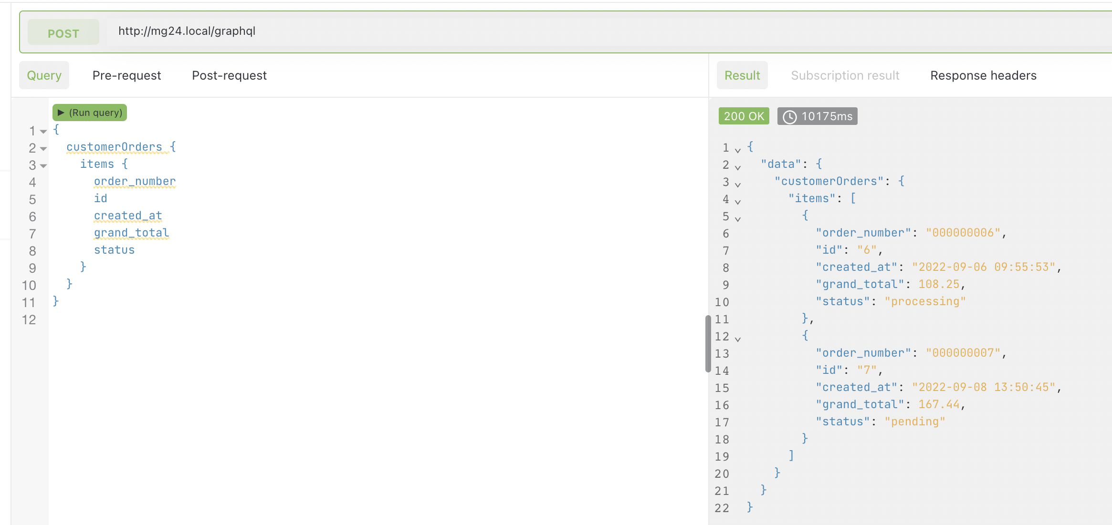
Task: Select the Subscription result tab
Action: point(845,75)
